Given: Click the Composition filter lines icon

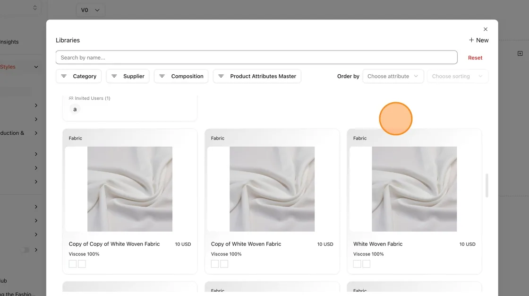Looking at the screenshot, I should coord(162,77).
